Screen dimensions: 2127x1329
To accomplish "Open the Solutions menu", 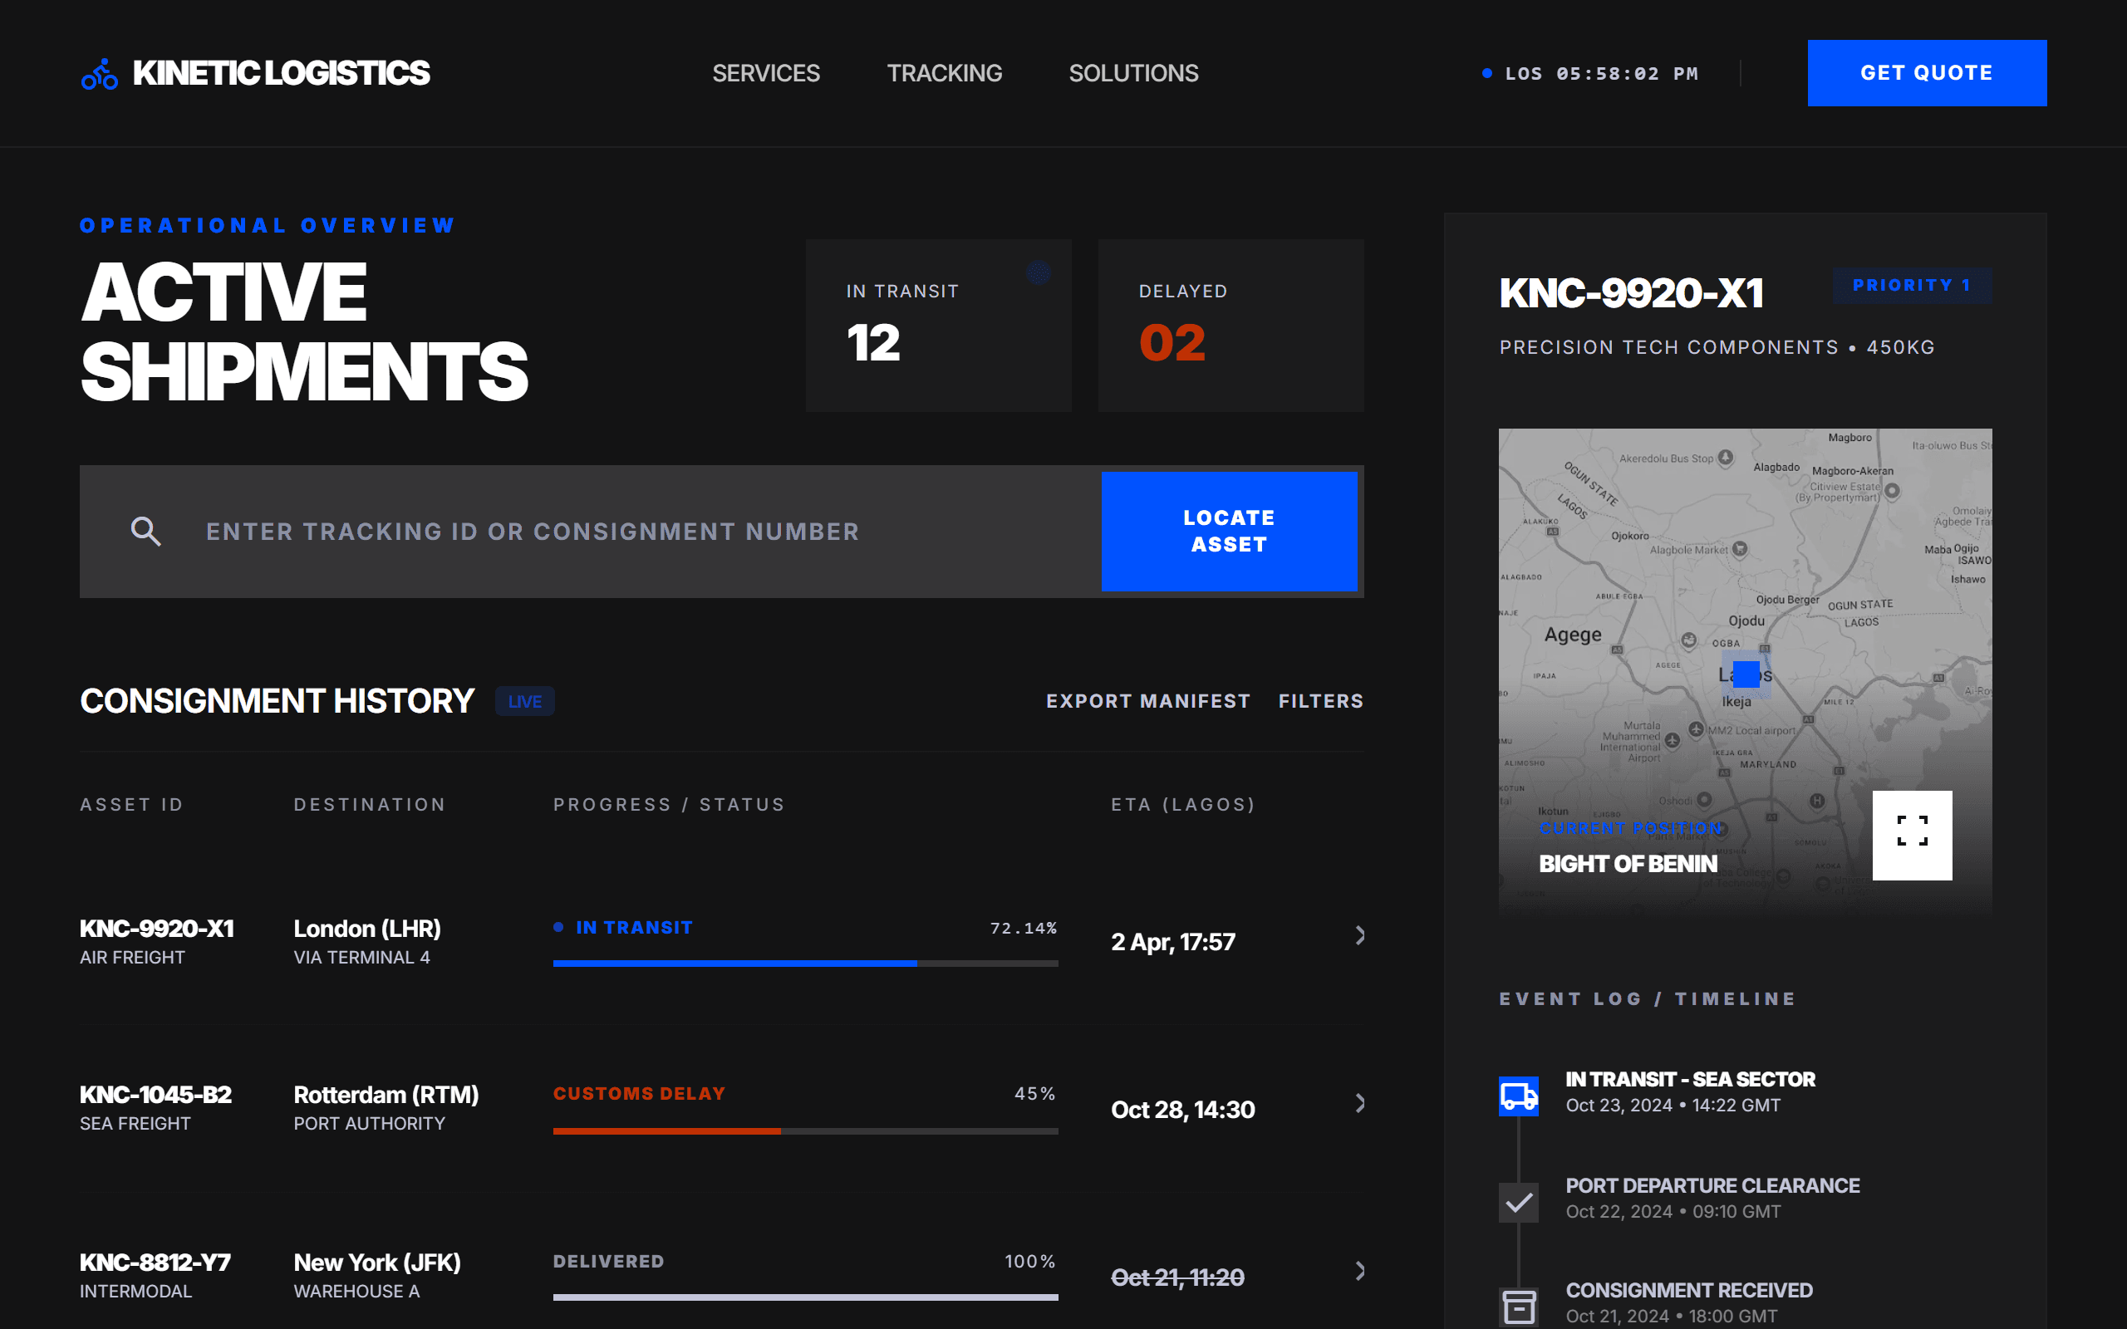I will 1133,73.
